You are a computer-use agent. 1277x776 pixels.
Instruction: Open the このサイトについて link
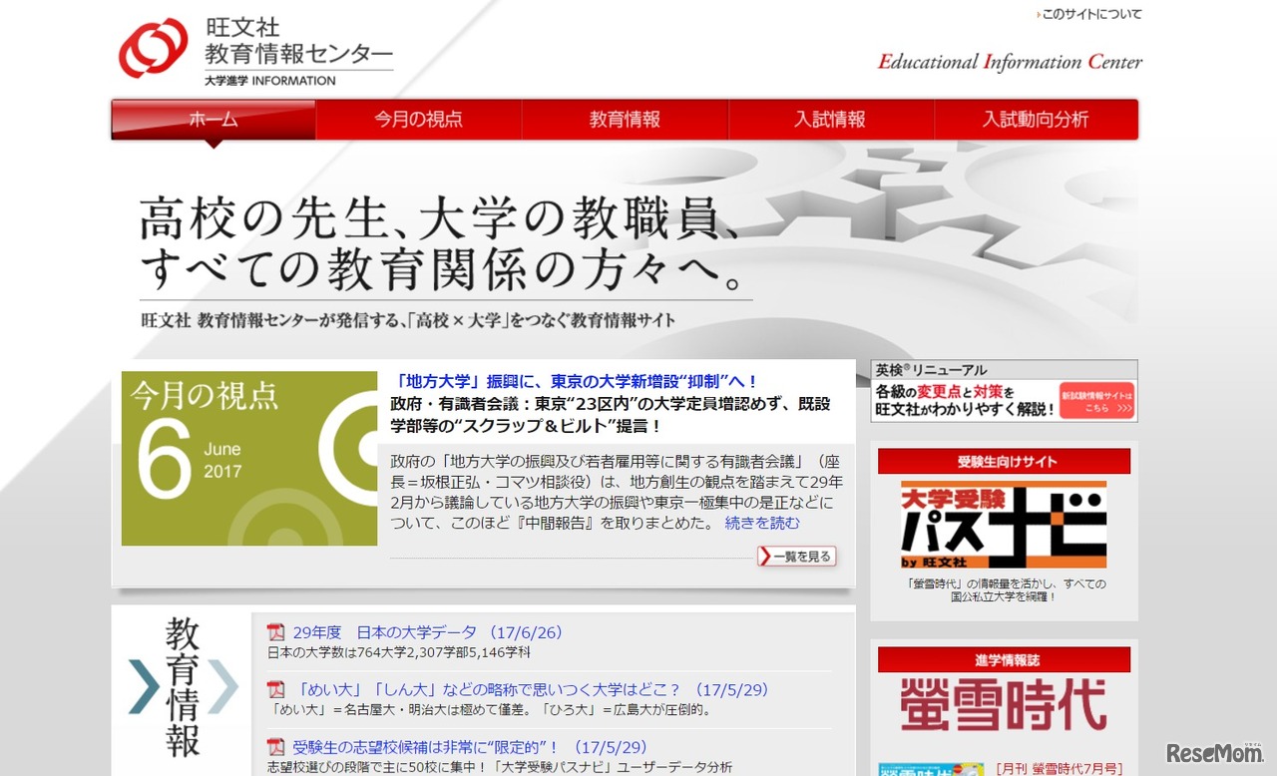click(x=1092, y=14)
